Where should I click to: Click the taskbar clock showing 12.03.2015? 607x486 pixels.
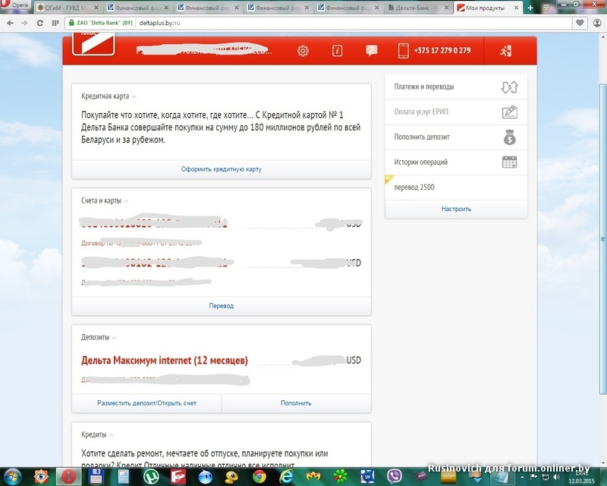click(581, 478)
